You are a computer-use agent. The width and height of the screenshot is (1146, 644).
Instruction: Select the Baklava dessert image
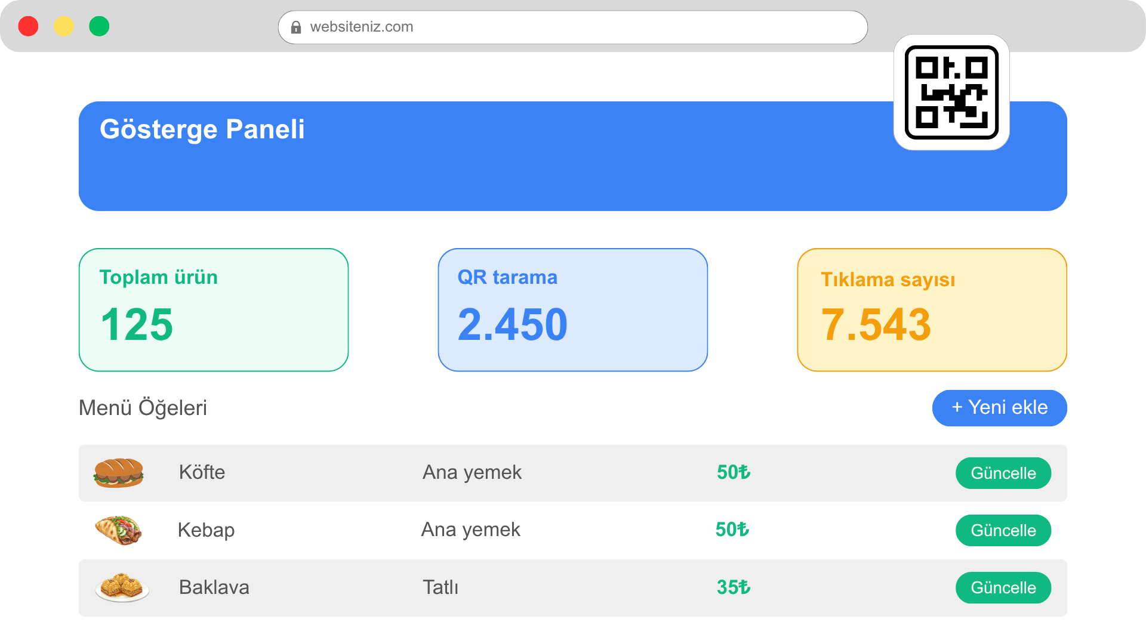tap(122, 587)
